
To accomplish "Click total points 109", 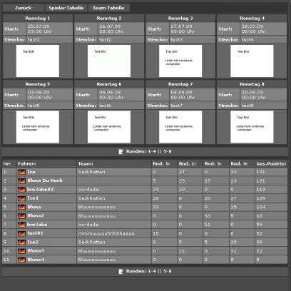I will pyautogui.click(x=261, y=198).
